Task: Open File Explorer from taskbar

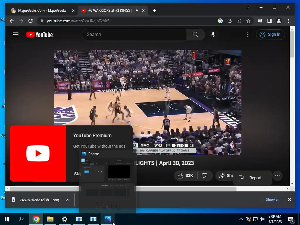Action: point(50,219)
